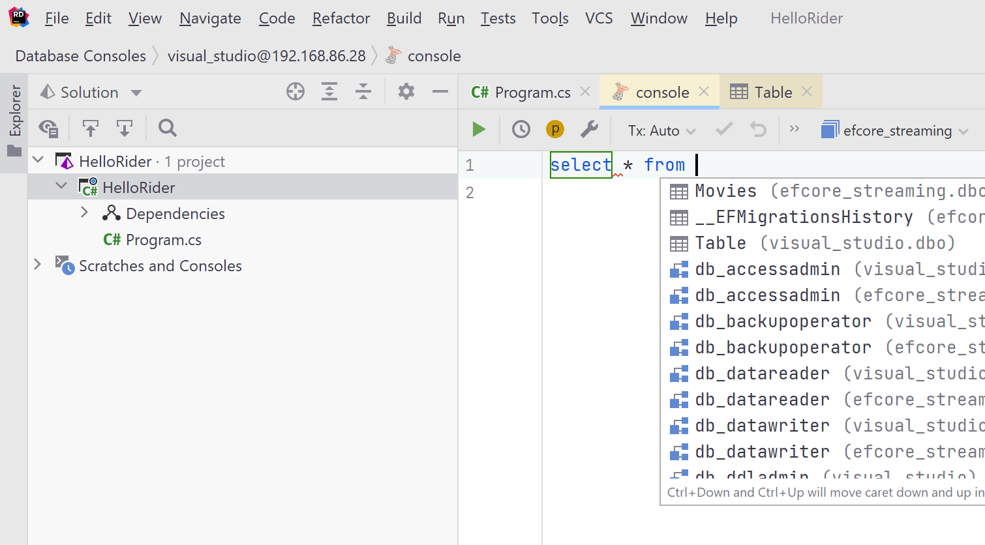Screen dimensions: 985x545
Task: Expand Scratches and Consoles node
Action: [38, 265]
